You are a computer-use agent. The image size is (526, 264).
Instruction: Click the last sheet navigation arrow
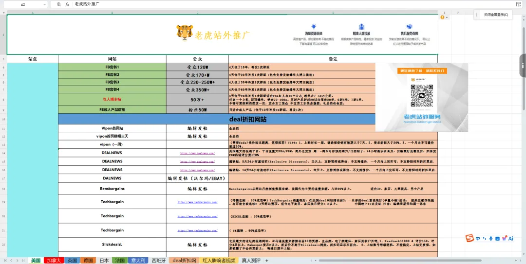pyautogui.click(x=23, y=260)
